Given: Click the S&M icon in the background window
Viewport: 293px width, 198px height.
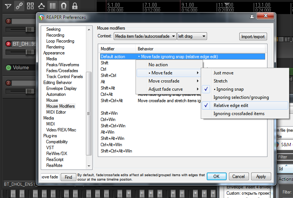Looking at the screenshot, I should (x=277, y=145).
